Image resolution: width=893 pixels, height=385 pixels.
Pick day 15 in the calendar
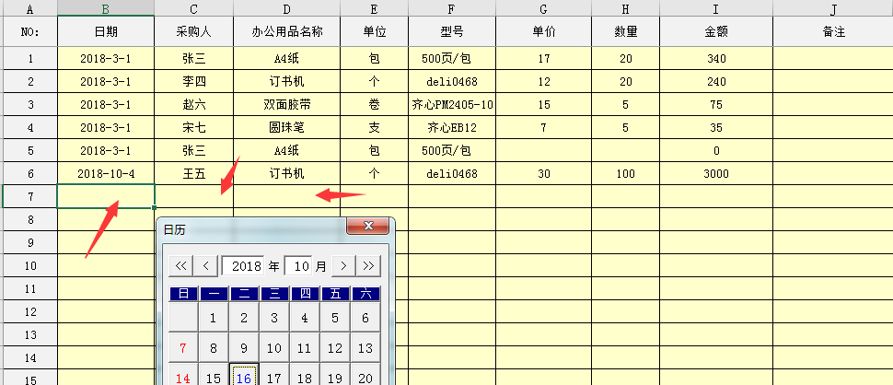pyautogui.click(x=214, y=374)
